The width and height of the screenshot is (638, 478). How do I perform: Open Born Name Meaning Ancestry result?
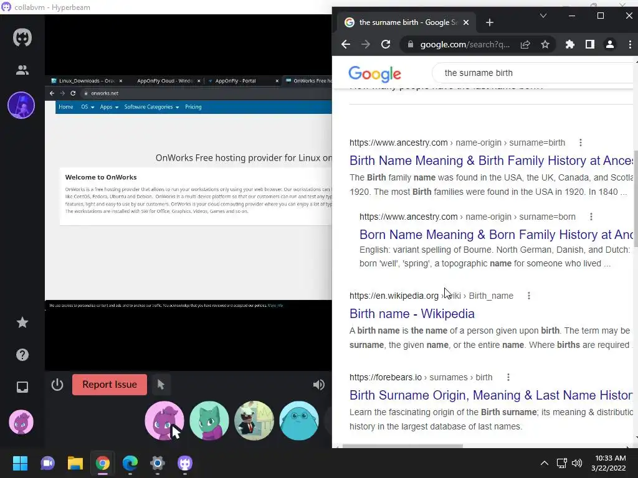tap(496, 235)
